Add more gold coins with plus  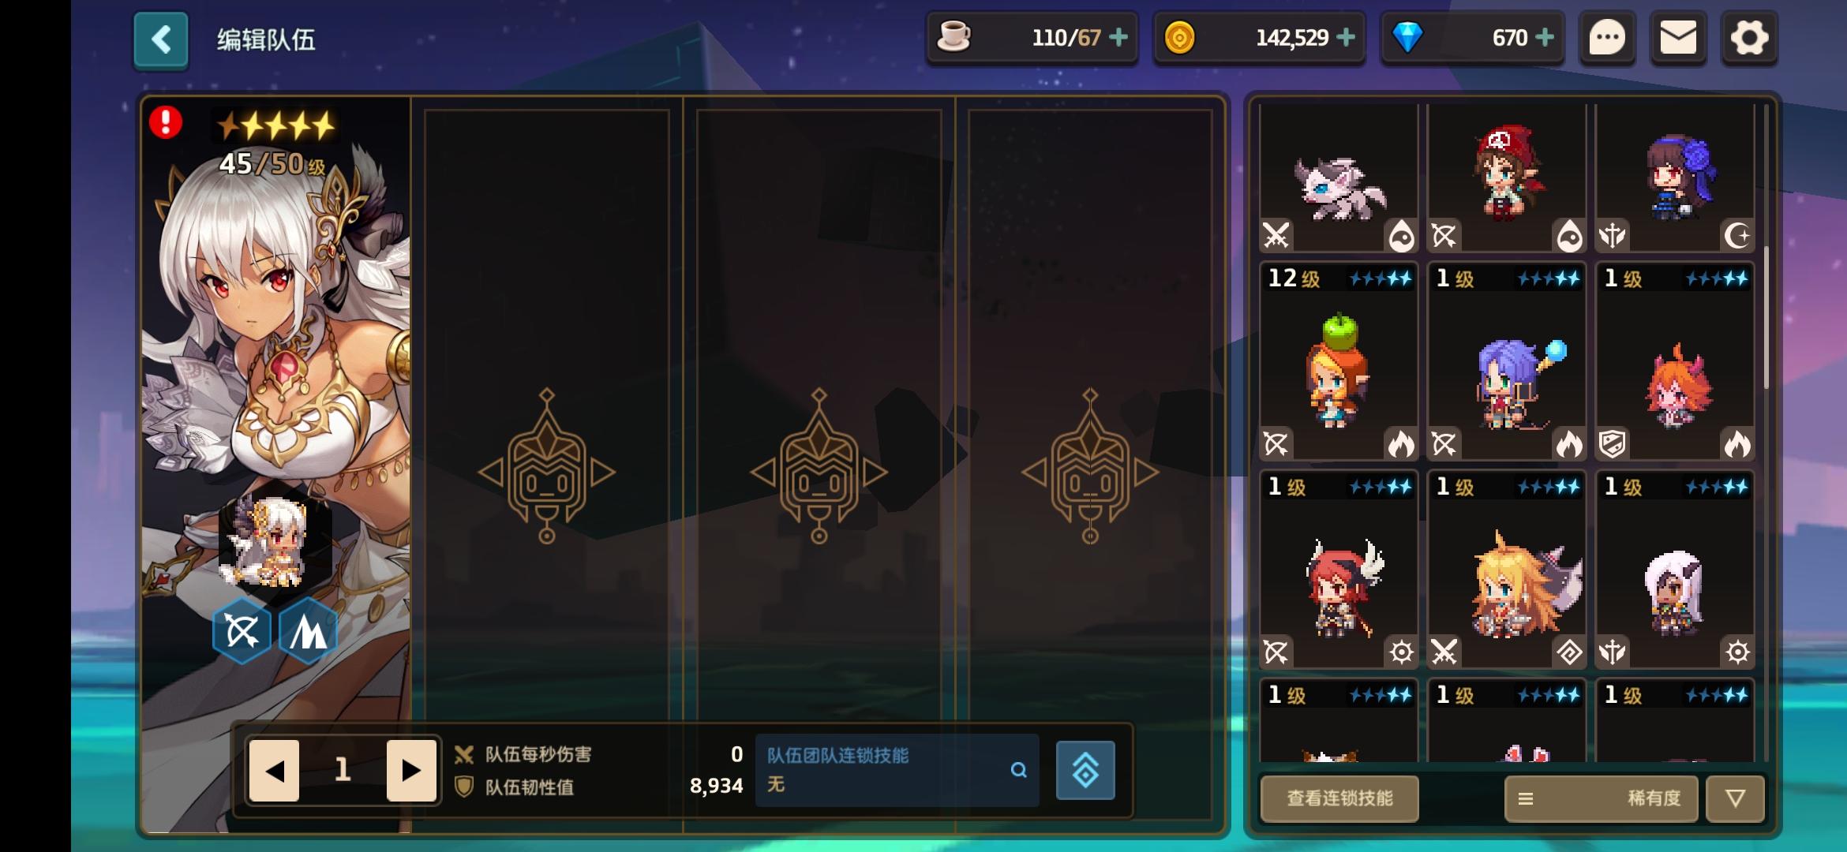point(1346,37)
